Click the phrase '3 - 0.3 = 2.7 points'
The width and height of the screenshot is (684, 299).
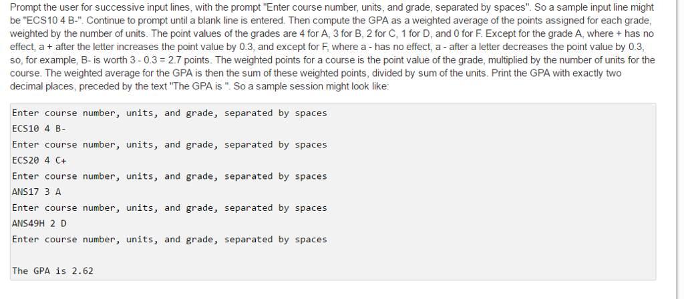coord(169,60)
